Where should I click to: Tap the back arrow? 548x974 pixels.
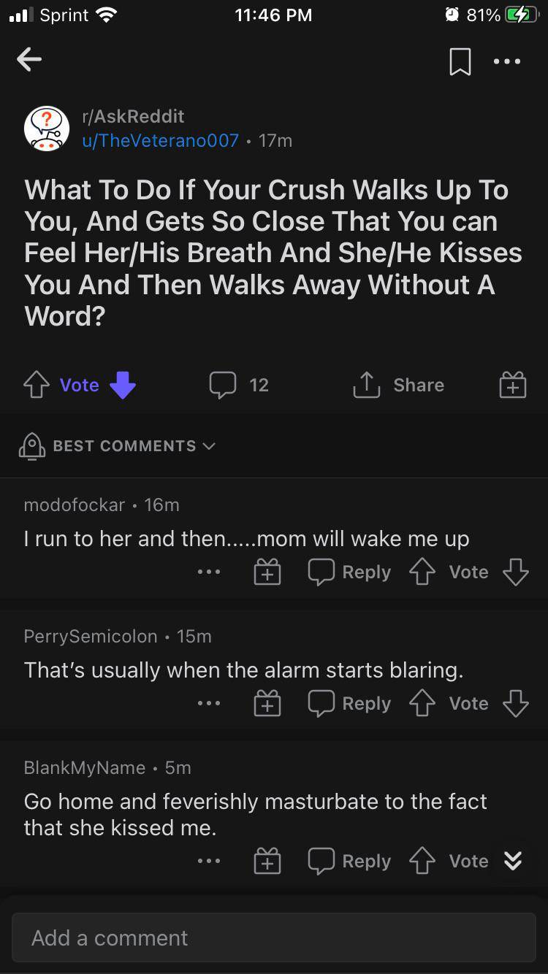29,61
